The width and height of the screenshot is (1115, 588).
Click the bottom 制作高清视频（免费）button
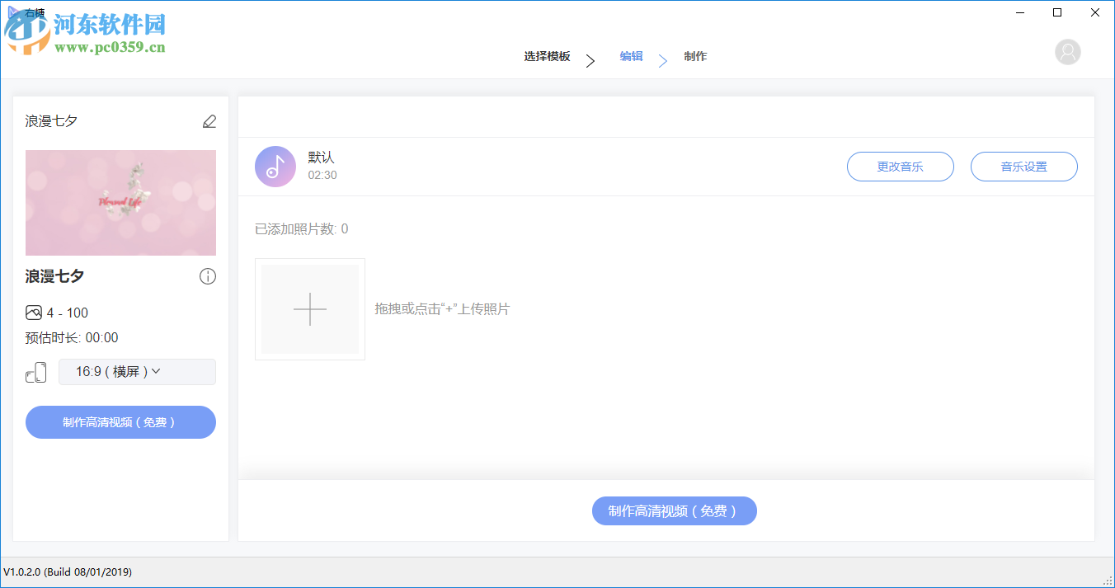coord(674,510)
